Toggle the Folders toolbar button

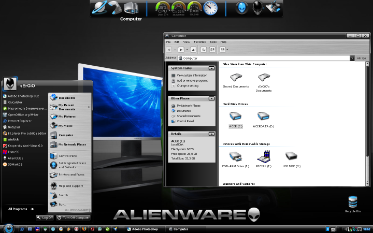(x=212, y=50)
